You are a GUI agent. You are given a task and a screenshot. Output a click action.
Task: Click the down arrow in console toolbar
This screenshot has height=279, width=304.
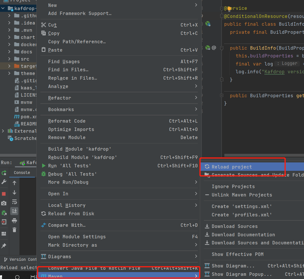tap(14, 192)
